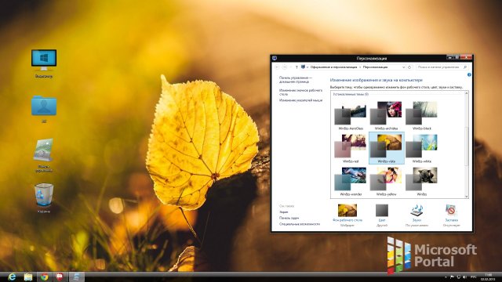Image resolution: width=502 pixels, height=282 pixels.
Task: Open the Recycle Bin desktop icon
Action: [x=44, y=198]
